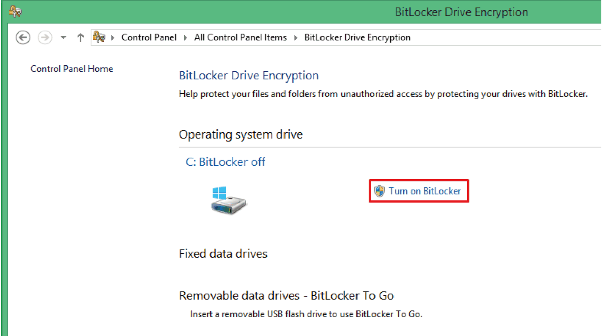Viewport: 602px width, 336px height.
Task: Open All Control Panel Items breadcrumb
Action: pos(240,37)
